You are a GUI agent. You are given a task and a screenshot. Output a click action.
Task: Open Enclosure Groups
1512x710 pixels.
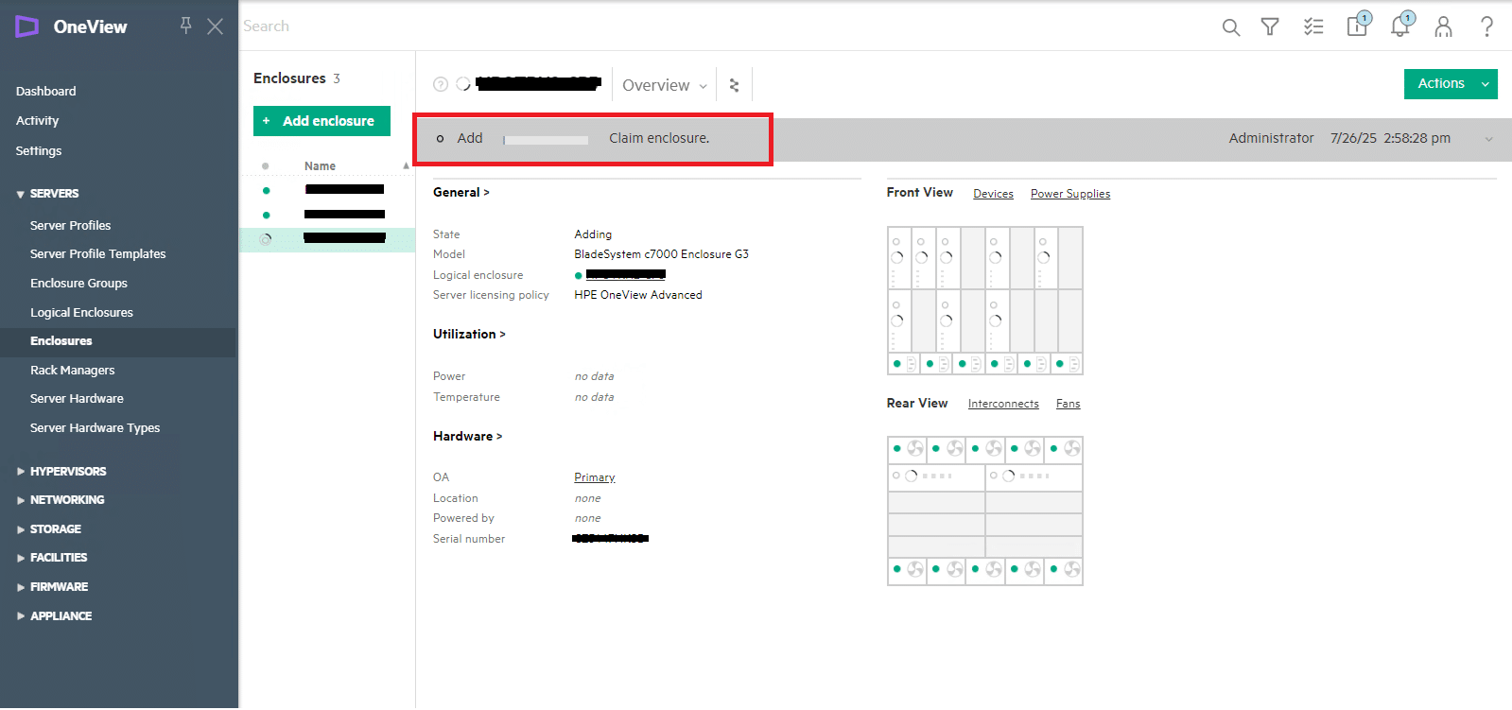coord(78,283)
